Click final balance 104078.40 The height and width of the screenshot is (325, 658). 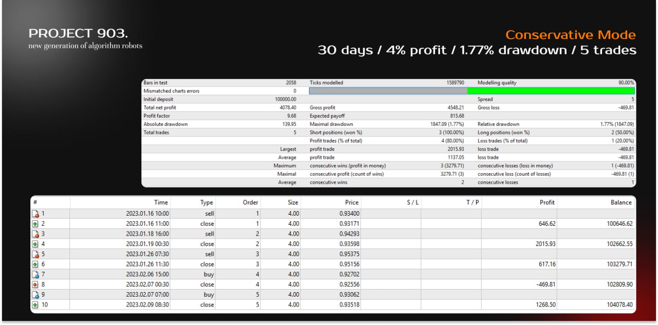620,305
